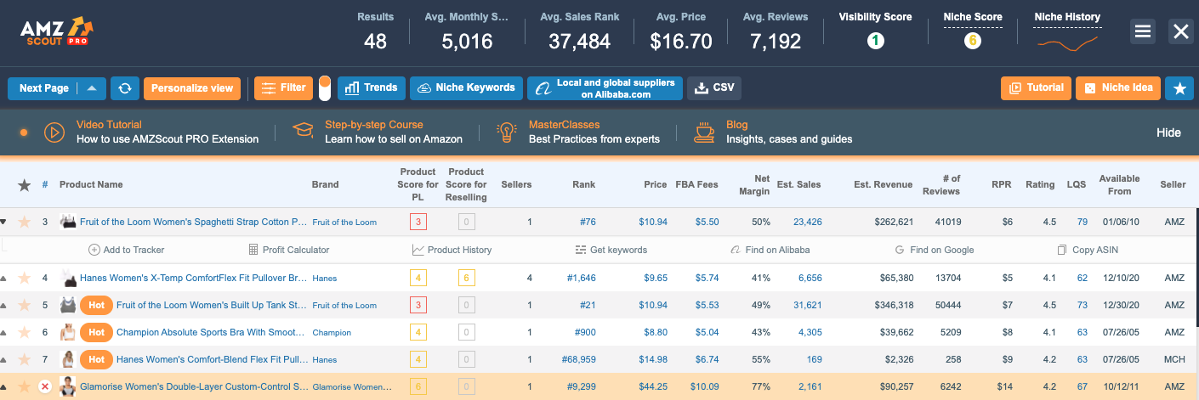Screen dimensions: 1199x400
Task: Open the Next Page dropdown arrow
Action: click(92, 88)
